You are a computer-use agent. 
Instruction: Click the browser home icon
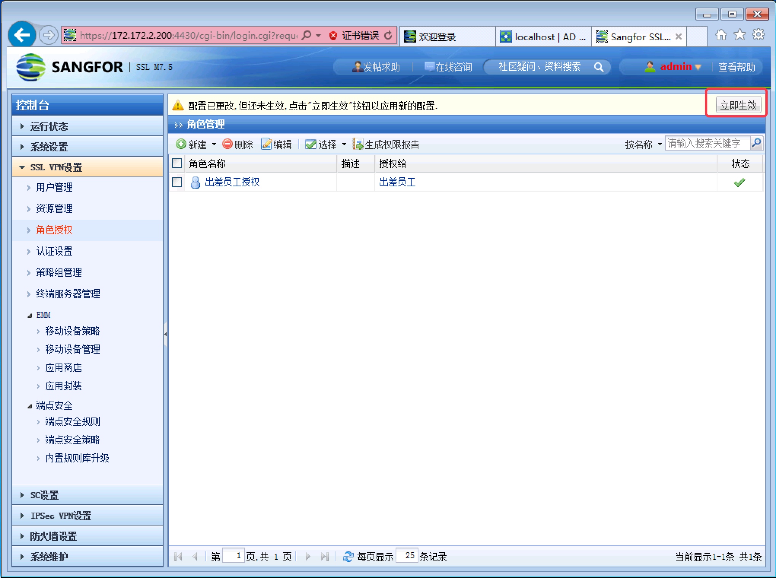[721, 35]
